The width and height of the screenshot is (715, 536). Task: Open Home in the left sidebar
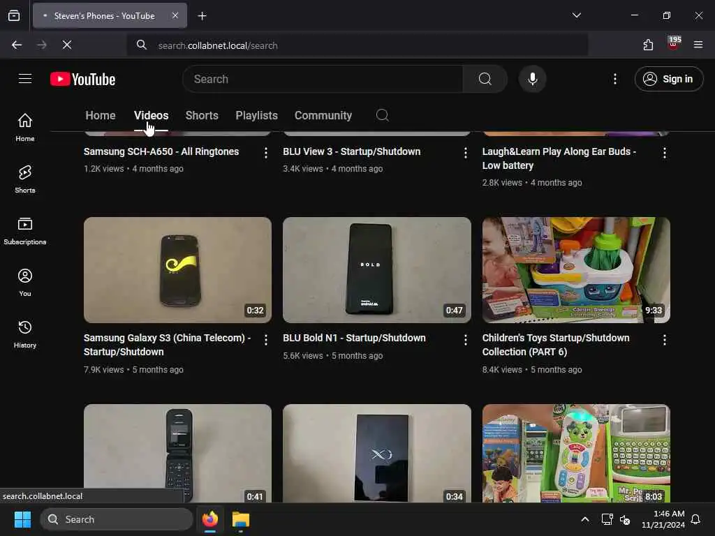[x=25, y=128]
